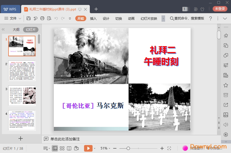Select the 幻灯片 panel tab
The width and height of the screenshot is (231, 153).
pos(31,29)
